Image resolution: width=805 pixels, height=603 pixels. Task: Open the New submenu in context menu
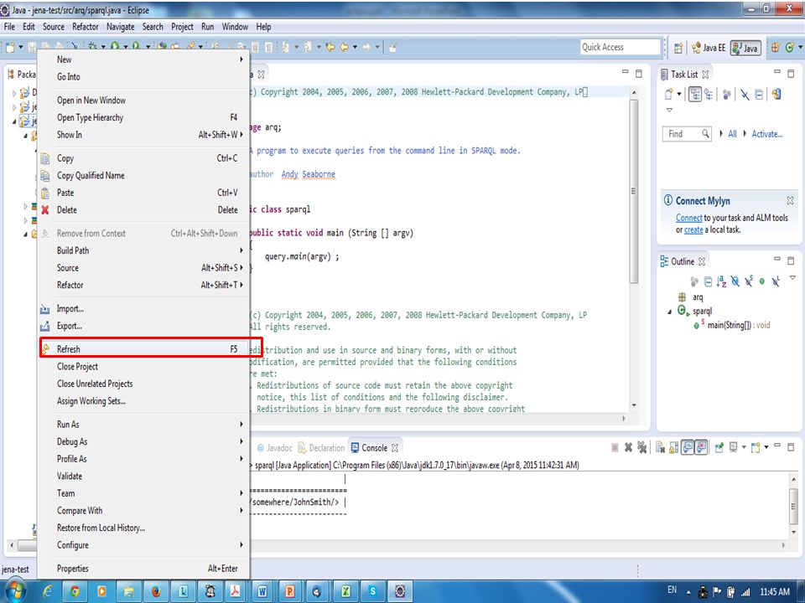click(144, 59)
